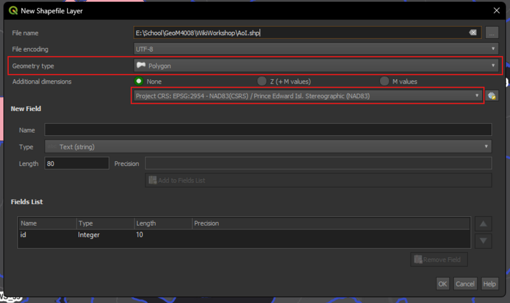Click the Precision column header

tap(207, 223)
